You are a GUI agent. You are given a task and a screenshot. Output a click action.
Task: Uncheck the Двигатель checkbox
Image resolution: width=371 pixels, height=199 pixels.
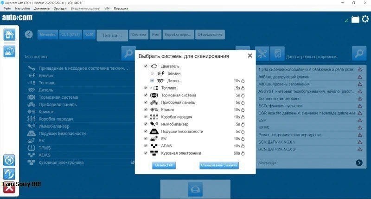pos(146,66)
